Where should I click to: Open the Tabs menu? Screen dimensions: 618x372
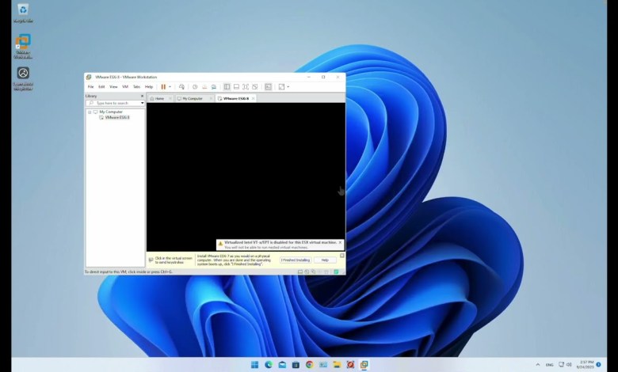point(136,86)
